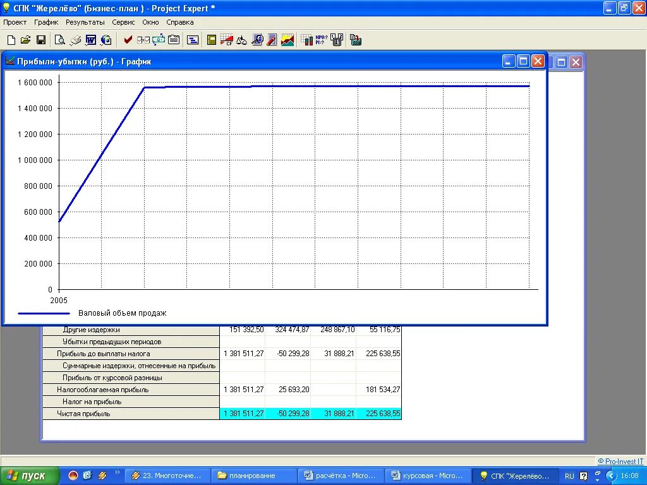Select the 'Налог на прибыль' row header
The width and height of the screenshot is (647, 485).
(x=131, y=402)
